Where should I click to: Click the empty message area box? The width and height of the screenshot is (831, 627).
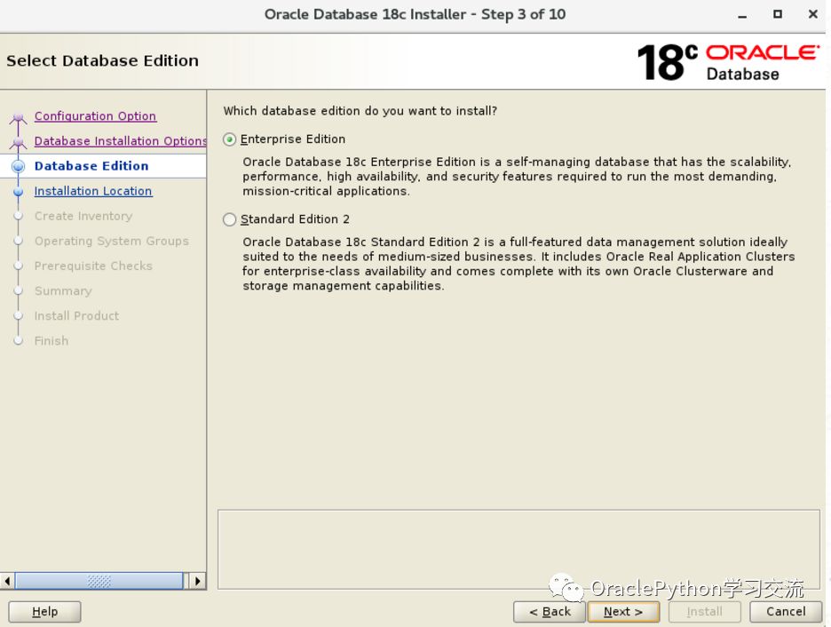(x=518, y=549)
